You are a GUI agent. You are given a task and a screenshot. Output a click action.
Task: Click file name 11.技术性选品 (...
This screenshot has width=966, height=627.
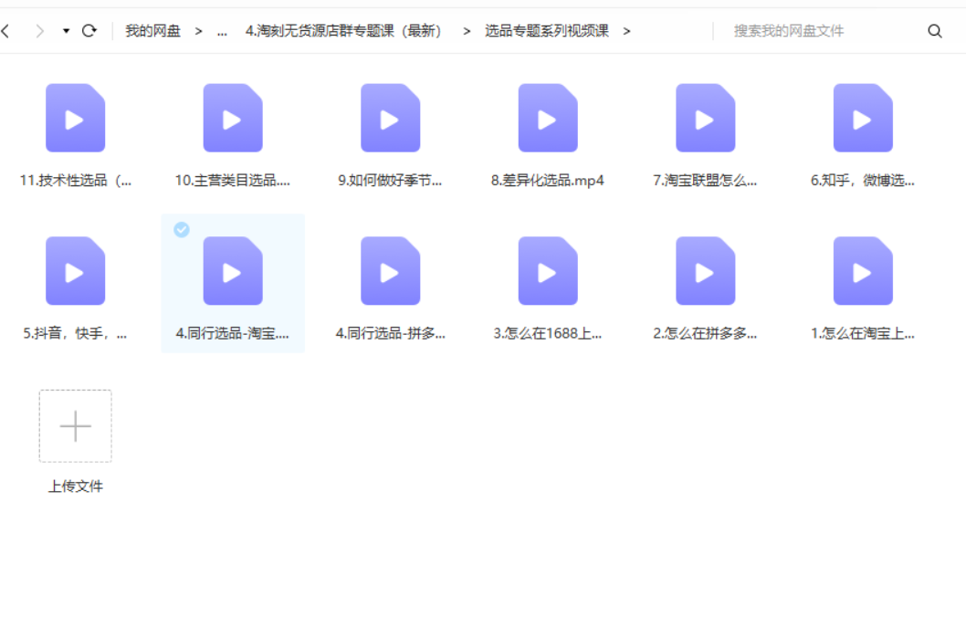(75, 181)
